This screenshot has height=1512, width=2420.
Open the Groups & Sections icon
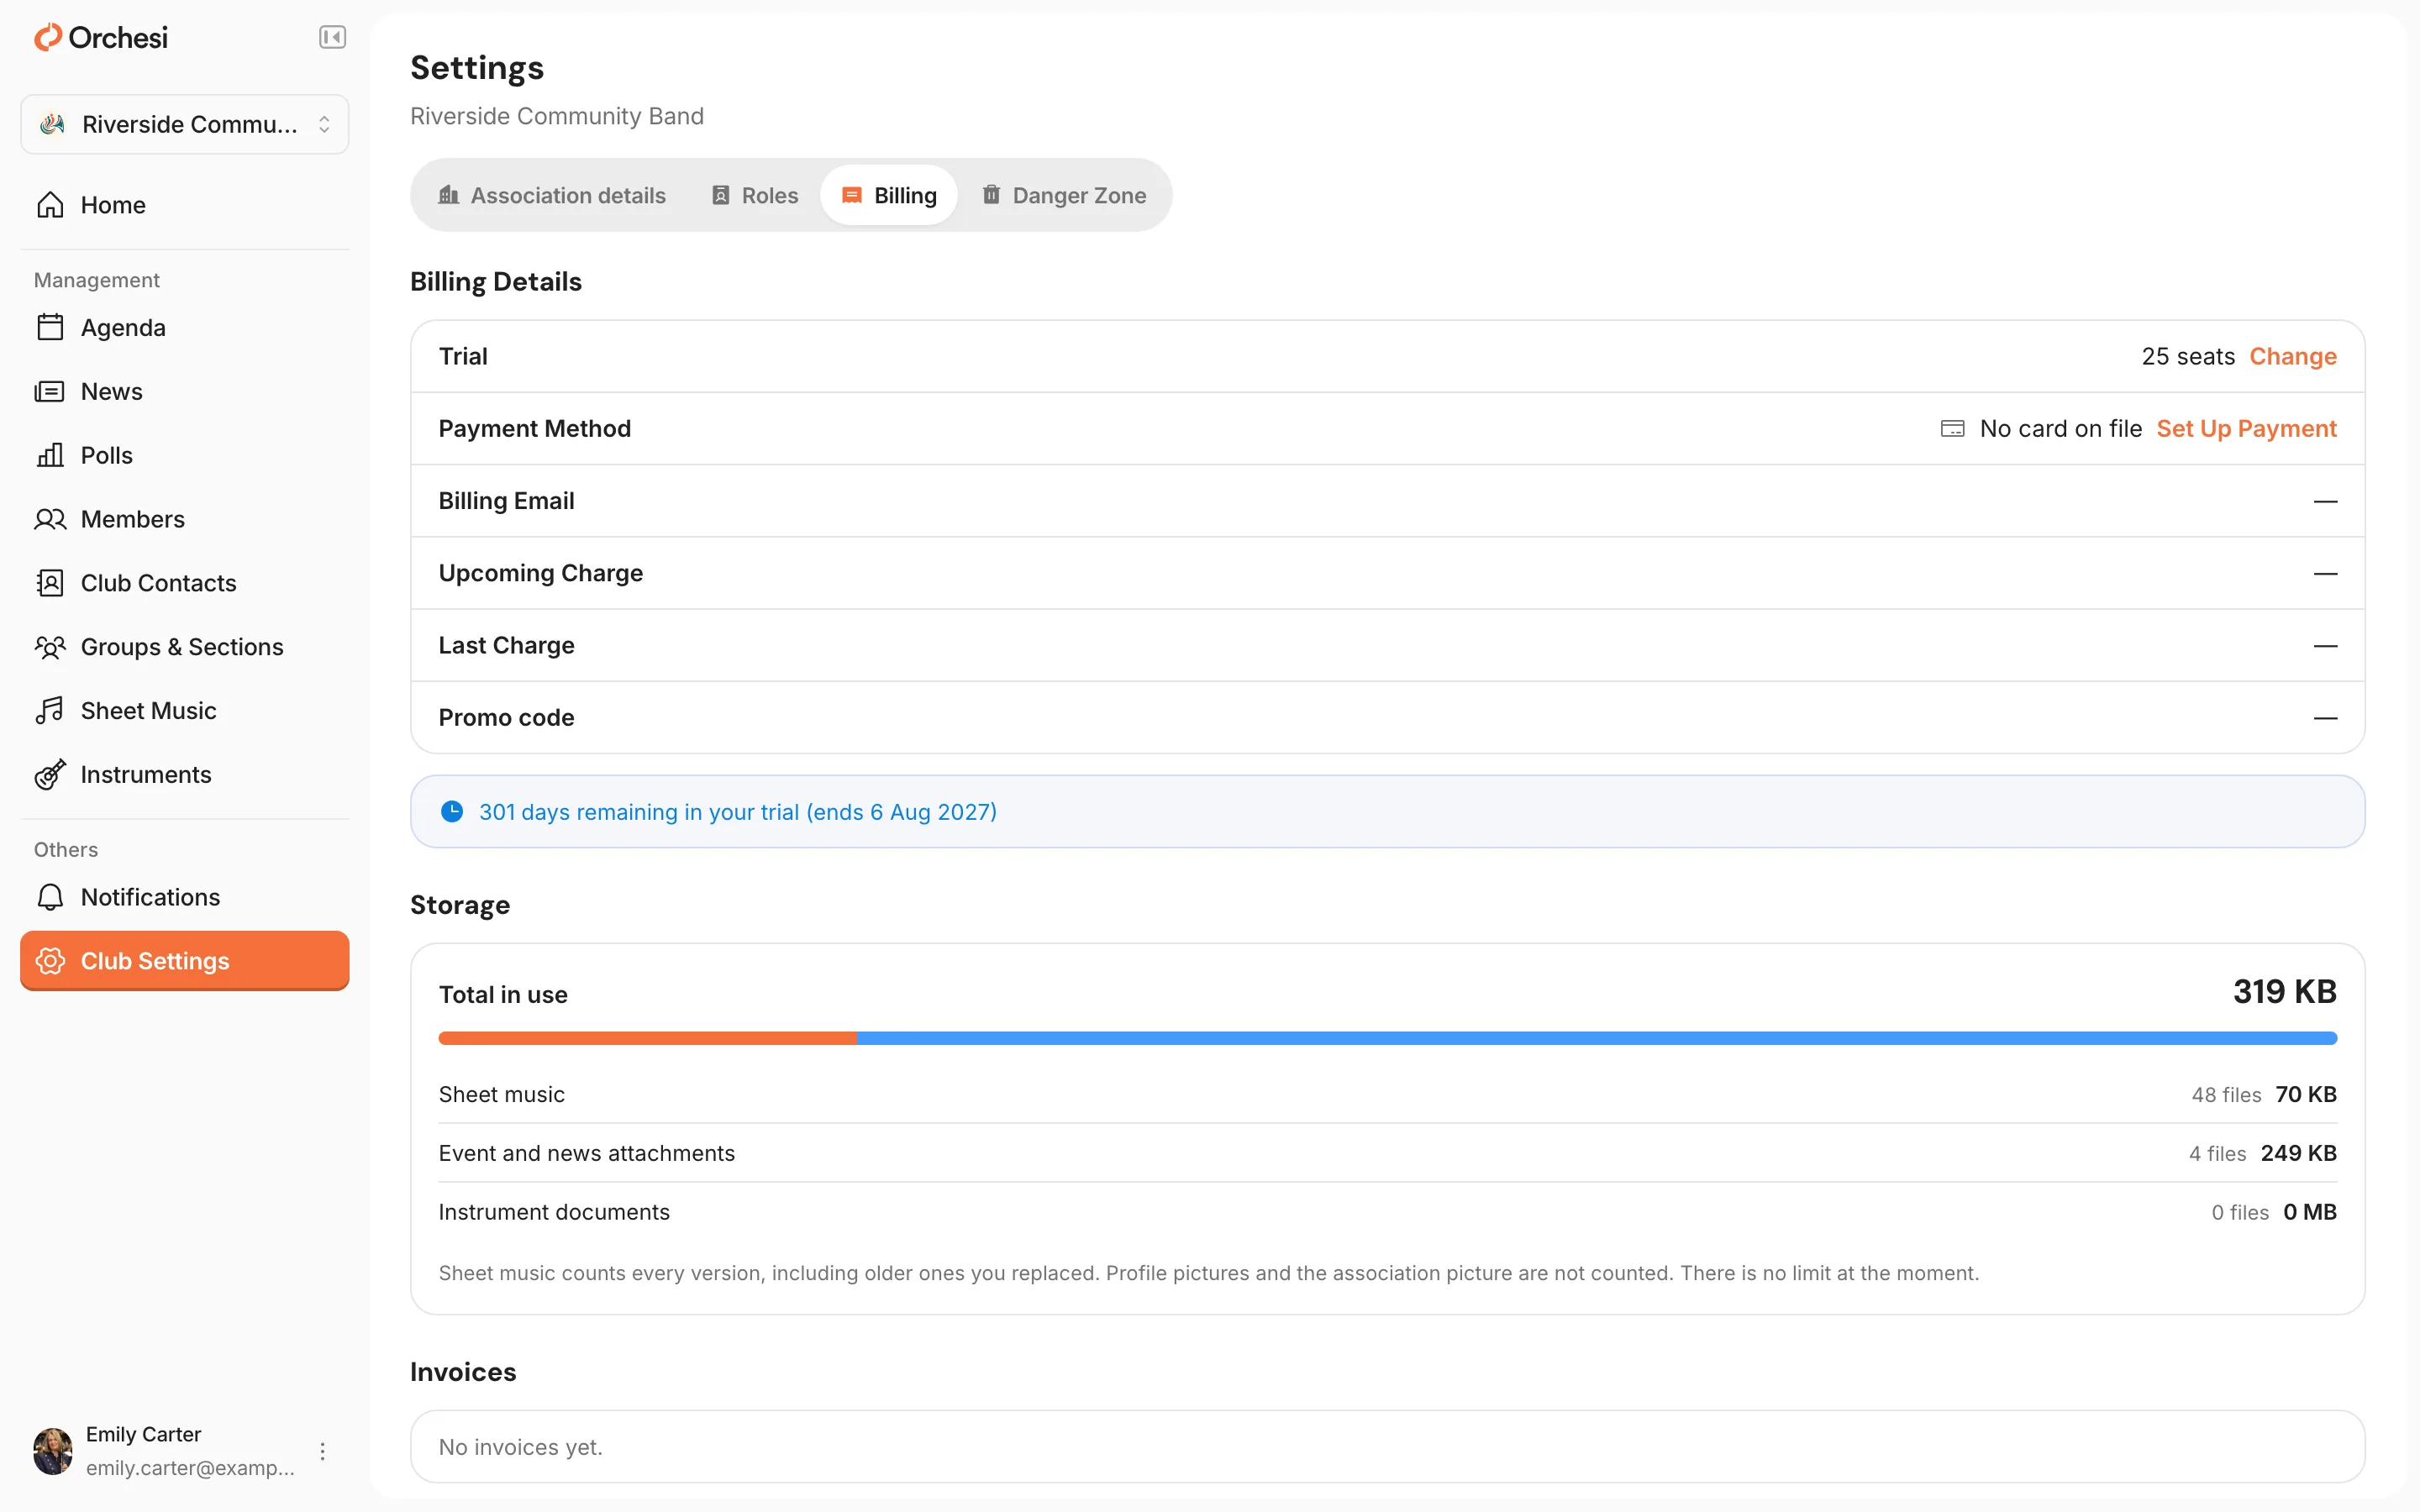[50, 647]
